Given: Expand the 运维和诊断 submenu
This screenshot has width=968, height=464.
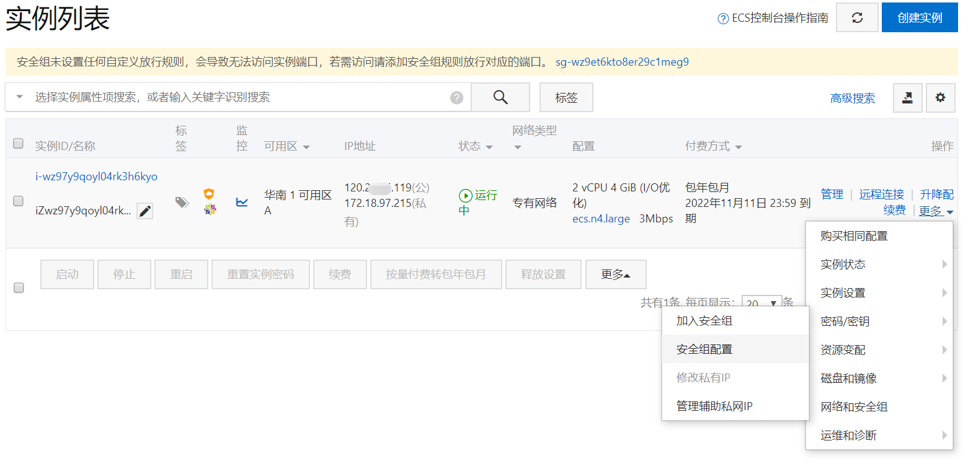Looking at the screenshot, I should tap(879, 436).
